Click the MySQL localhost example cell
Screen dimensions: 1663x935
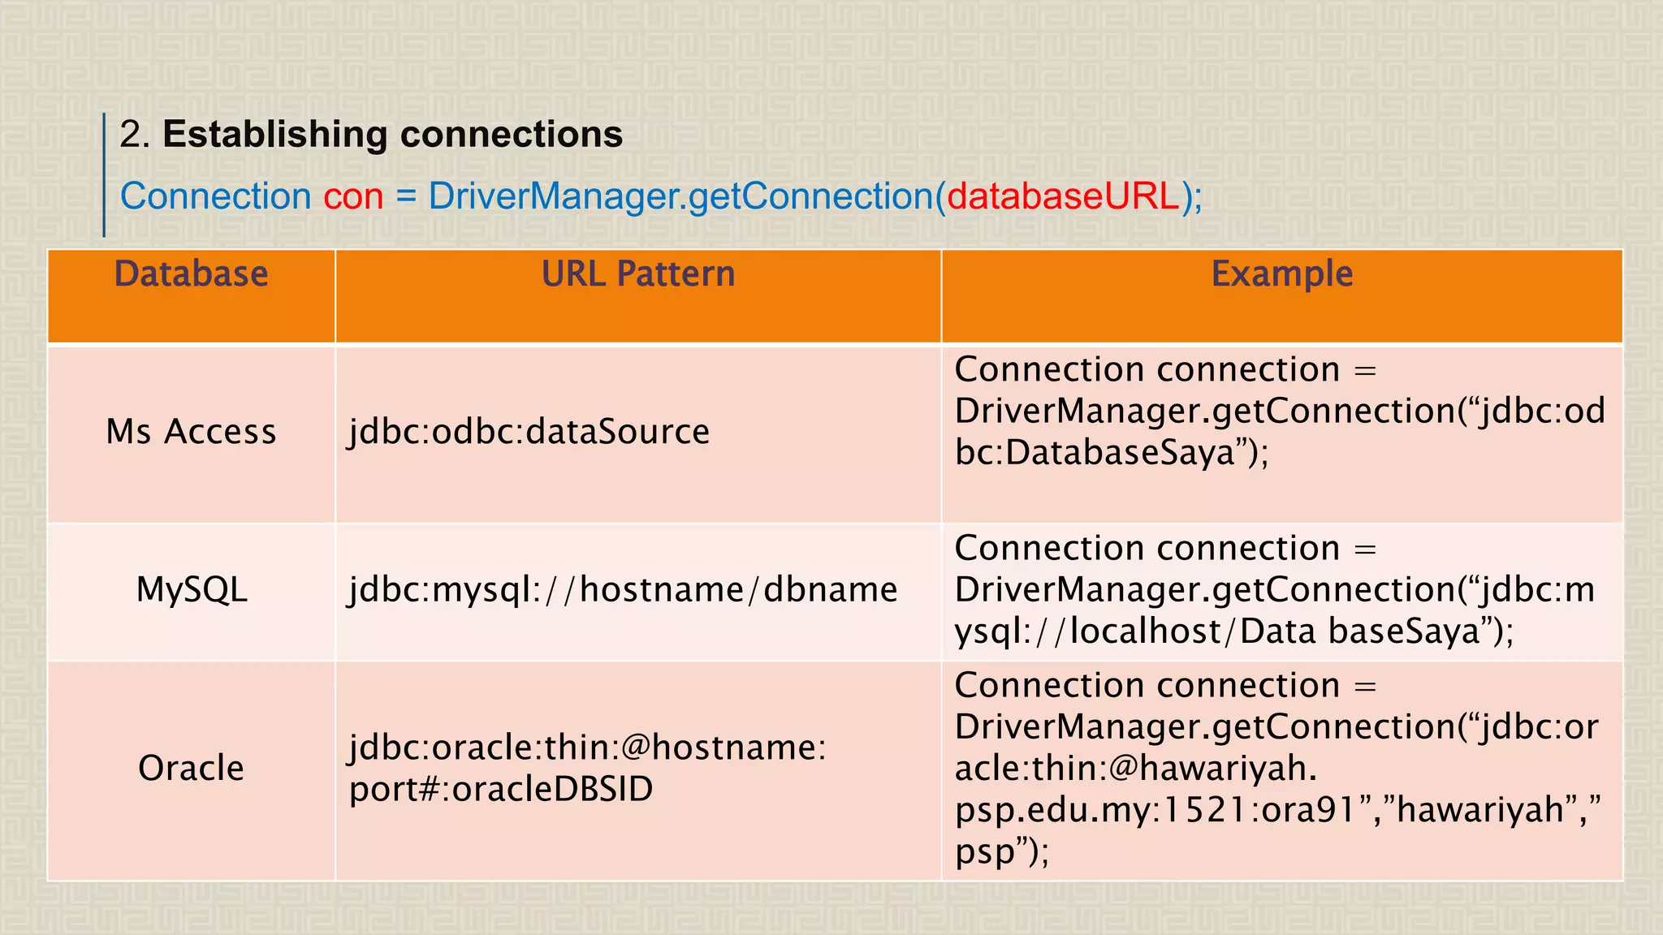(x=1282, y=592)
